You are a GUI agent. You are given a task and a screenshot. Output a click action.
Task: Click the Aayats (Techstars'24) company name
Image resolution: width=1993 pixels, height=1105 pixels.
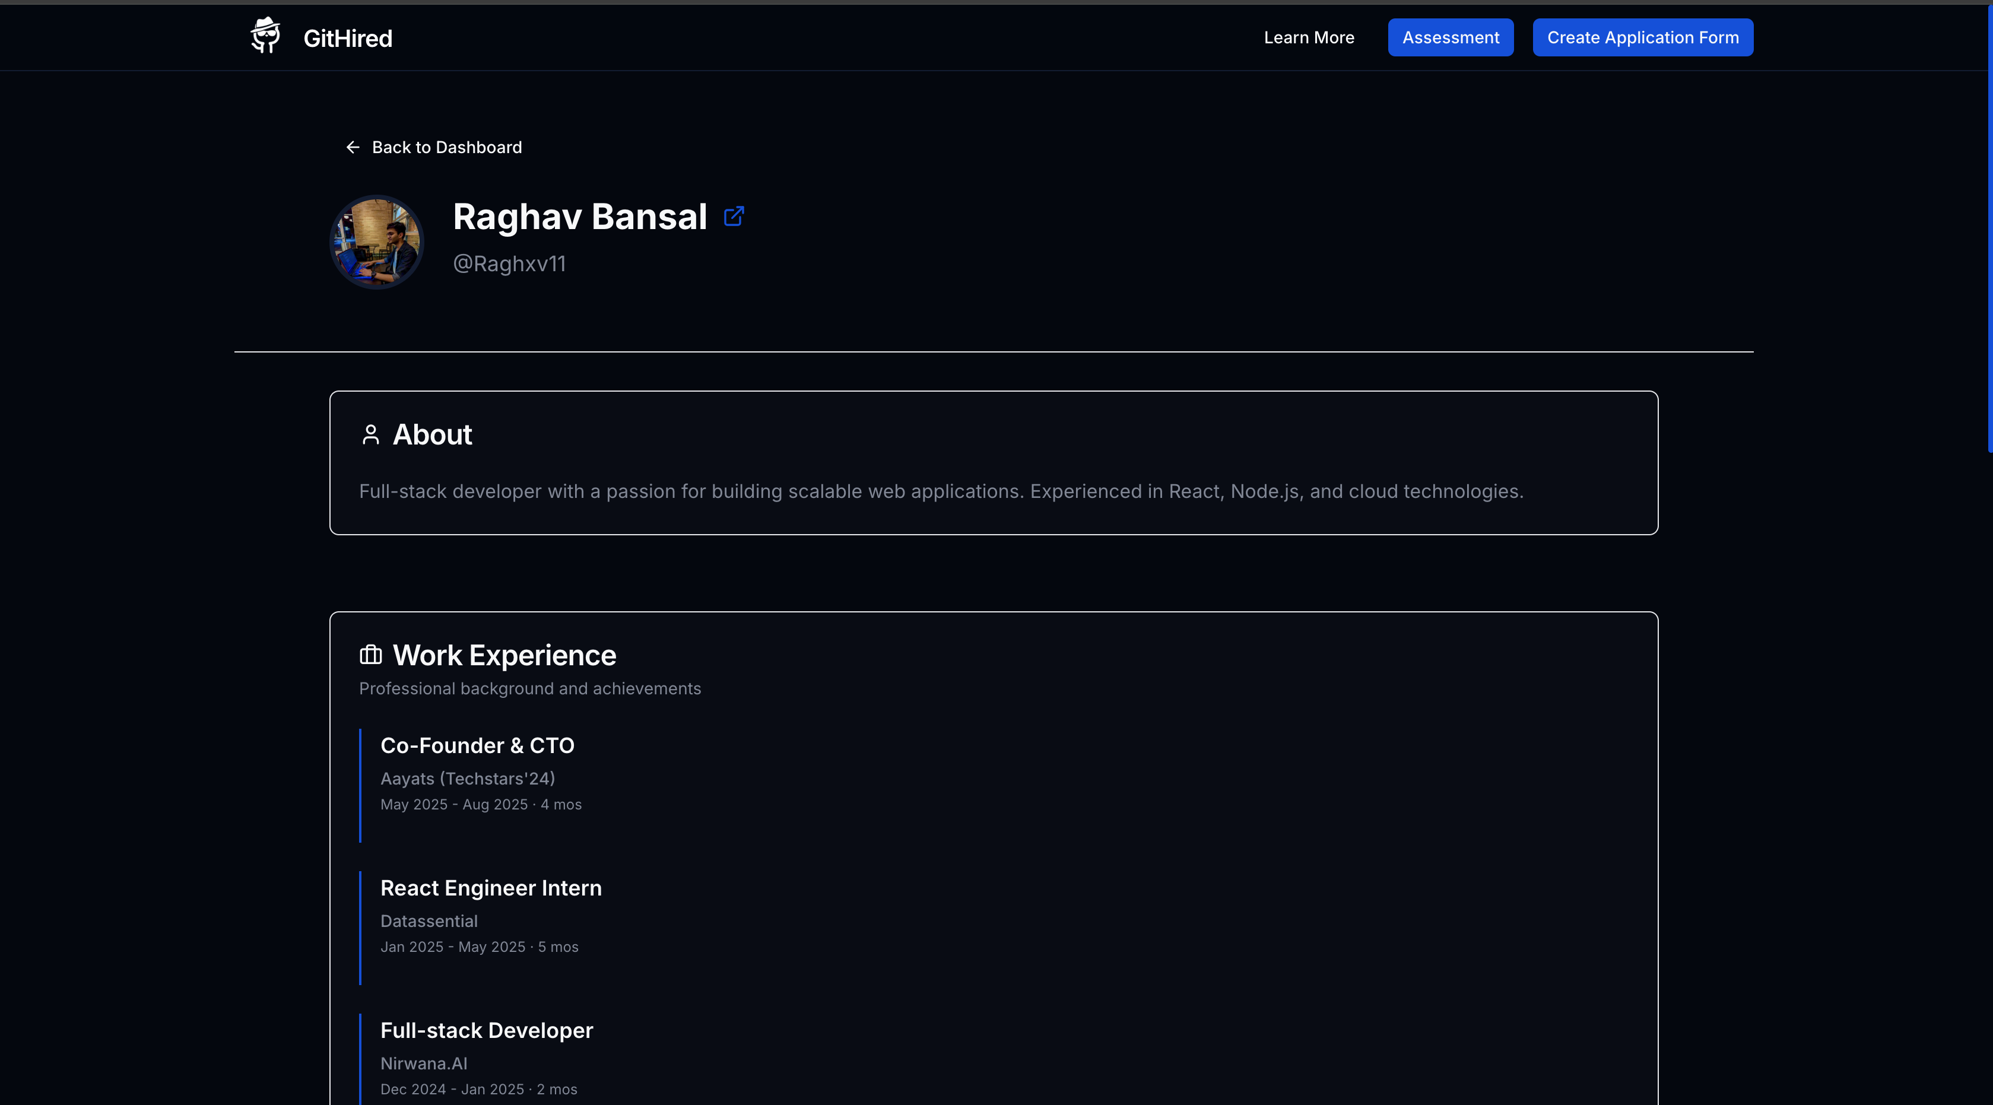click(x=467, y=779)
